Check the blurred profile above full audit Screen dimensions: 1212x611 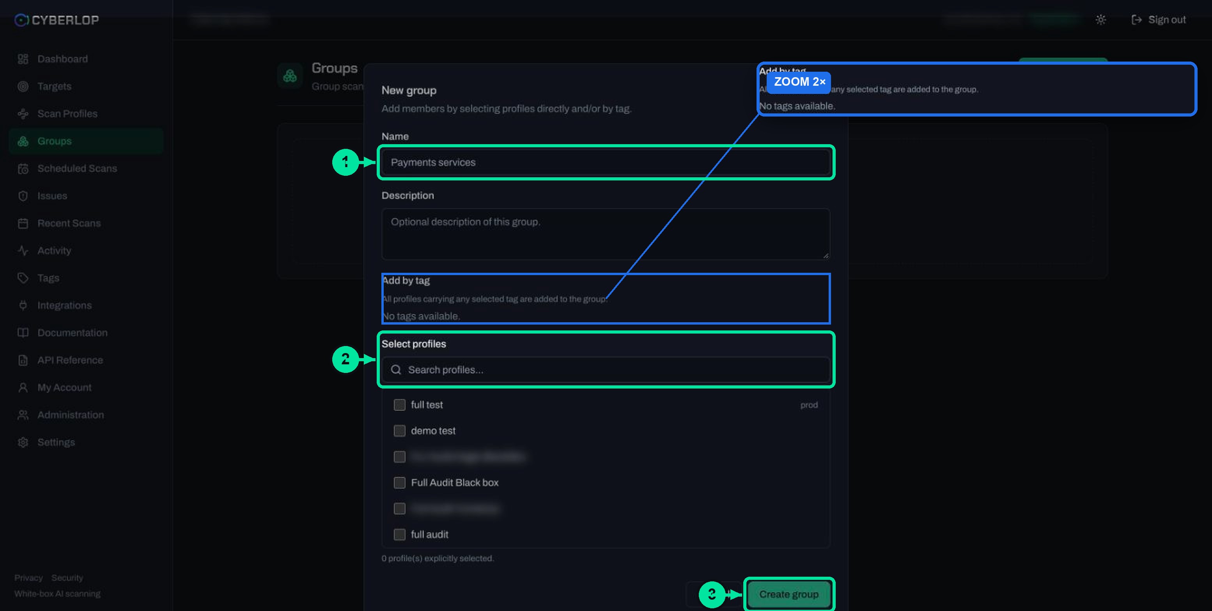(x=399, y=509)
